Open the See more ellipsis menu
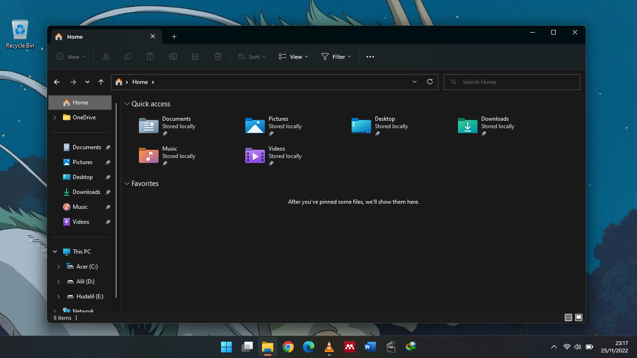This screenshot has width=637, height=358. click(370, 57)
